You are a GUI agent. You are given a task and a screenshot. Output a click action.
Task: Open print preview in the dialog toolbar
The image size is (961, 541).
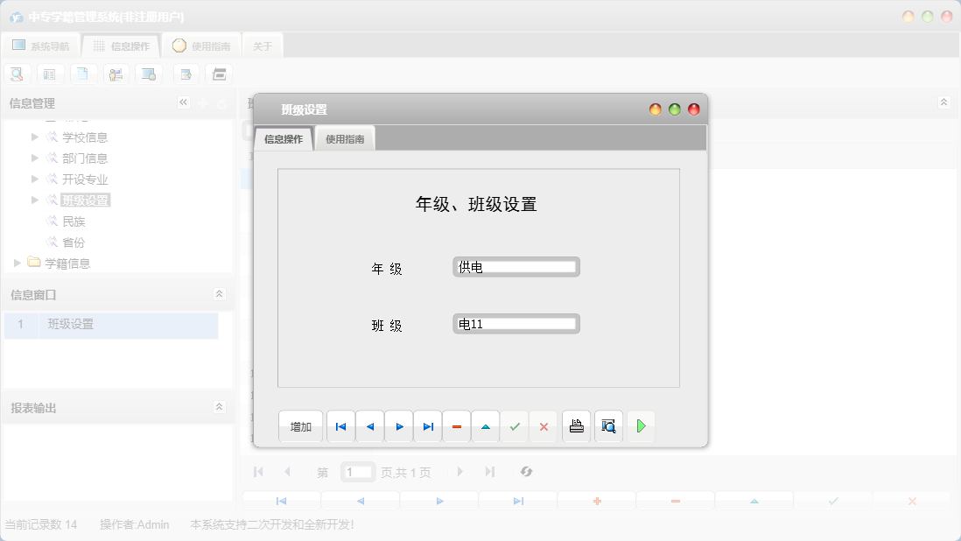(x=608, y=426)
